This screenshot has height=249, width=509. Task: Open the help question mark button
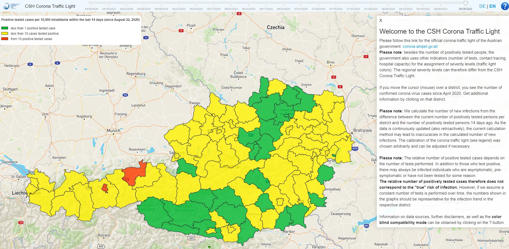[x=504, y=6]
